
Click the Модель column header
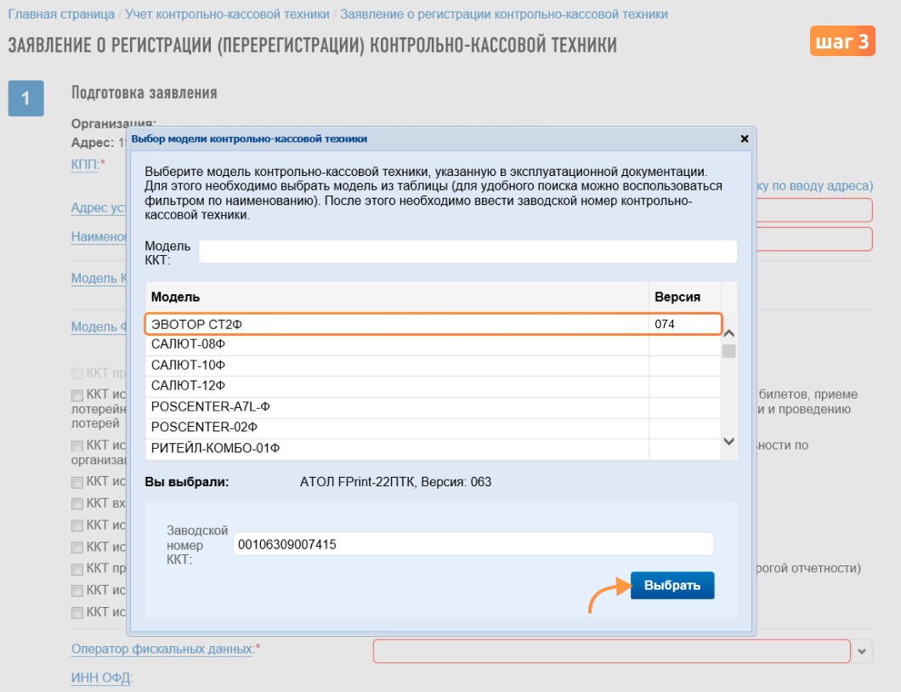(x=397, y=298)
